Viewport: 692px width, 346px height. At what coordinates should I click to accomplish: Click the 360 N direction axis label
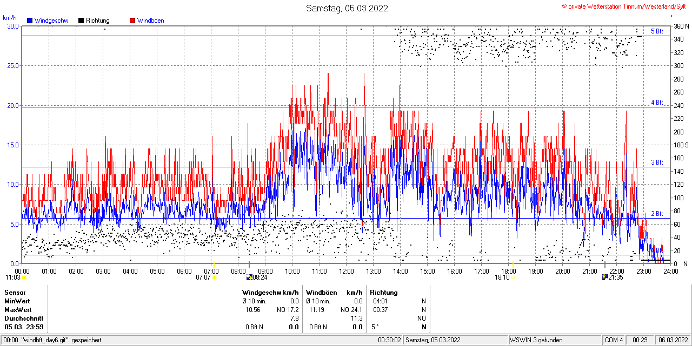681,26
